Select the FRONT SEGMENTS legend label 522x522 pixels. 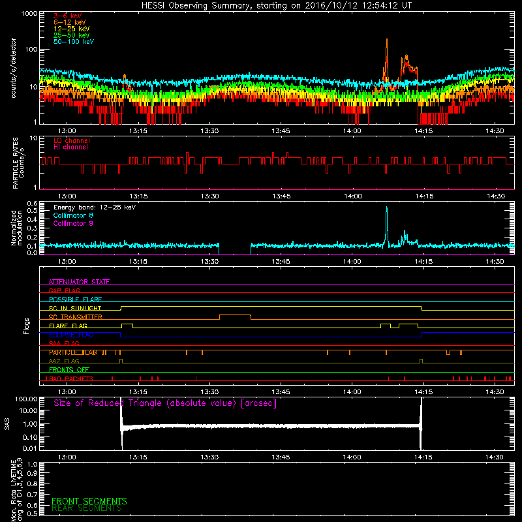tap(89, 501)
